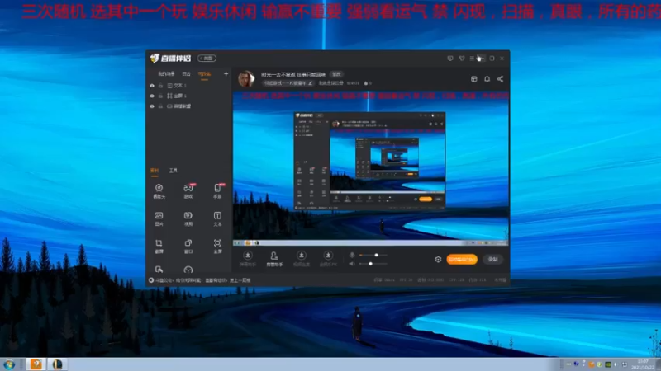661x371 pixels.
Task: Add the 视频 video source
Action: click(x=188, y=218)
